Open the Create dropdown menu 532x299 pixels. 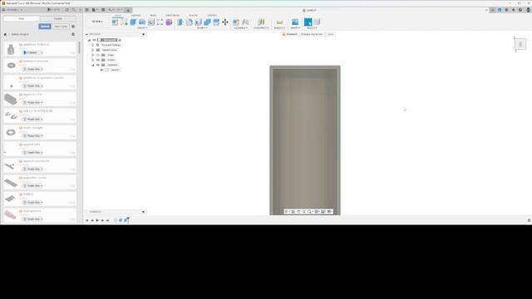[142, 27]
